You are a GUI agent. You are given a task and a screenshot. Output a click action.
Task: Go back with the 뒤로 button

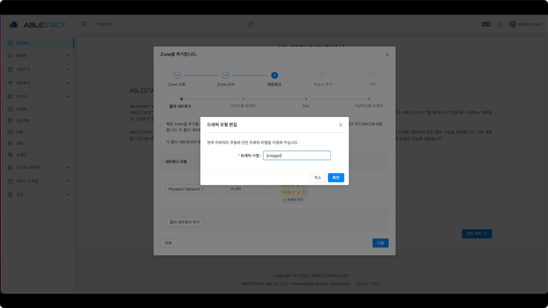pyautogui.click(x=168, y=243)
